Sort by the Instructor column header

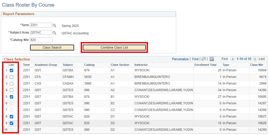[x=141, y=65]
